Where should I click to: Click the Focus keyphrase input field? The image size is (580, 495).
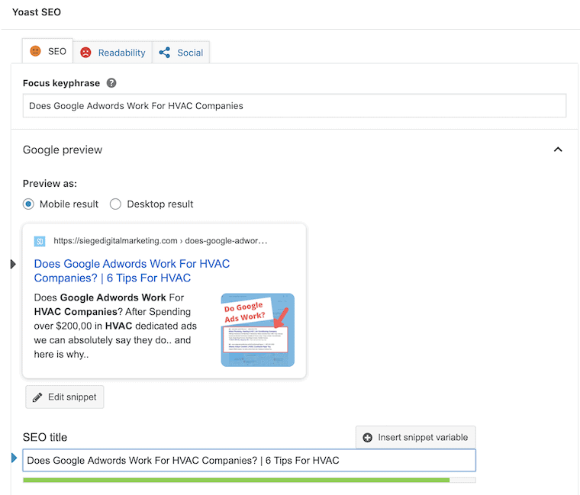pyautogui.click(x=295, y=106)
